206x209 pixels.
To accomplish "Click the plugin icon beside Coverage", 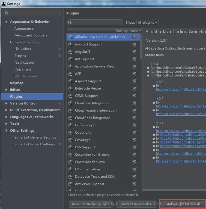I will [x=70, y=140].
